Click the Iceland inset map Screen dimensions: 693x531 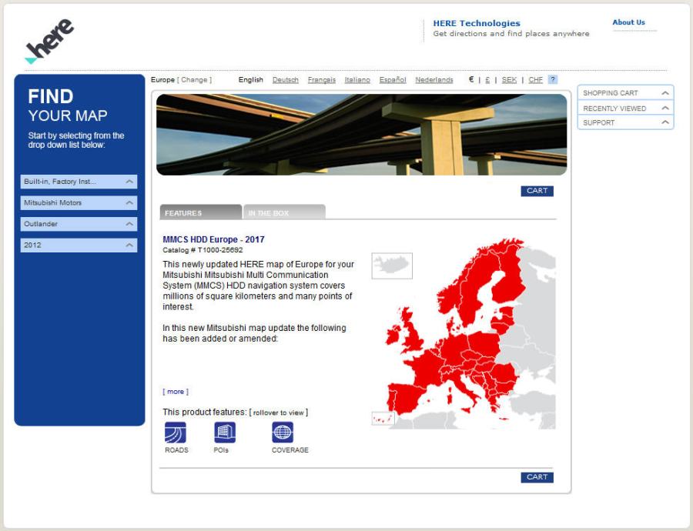(392, 265)
